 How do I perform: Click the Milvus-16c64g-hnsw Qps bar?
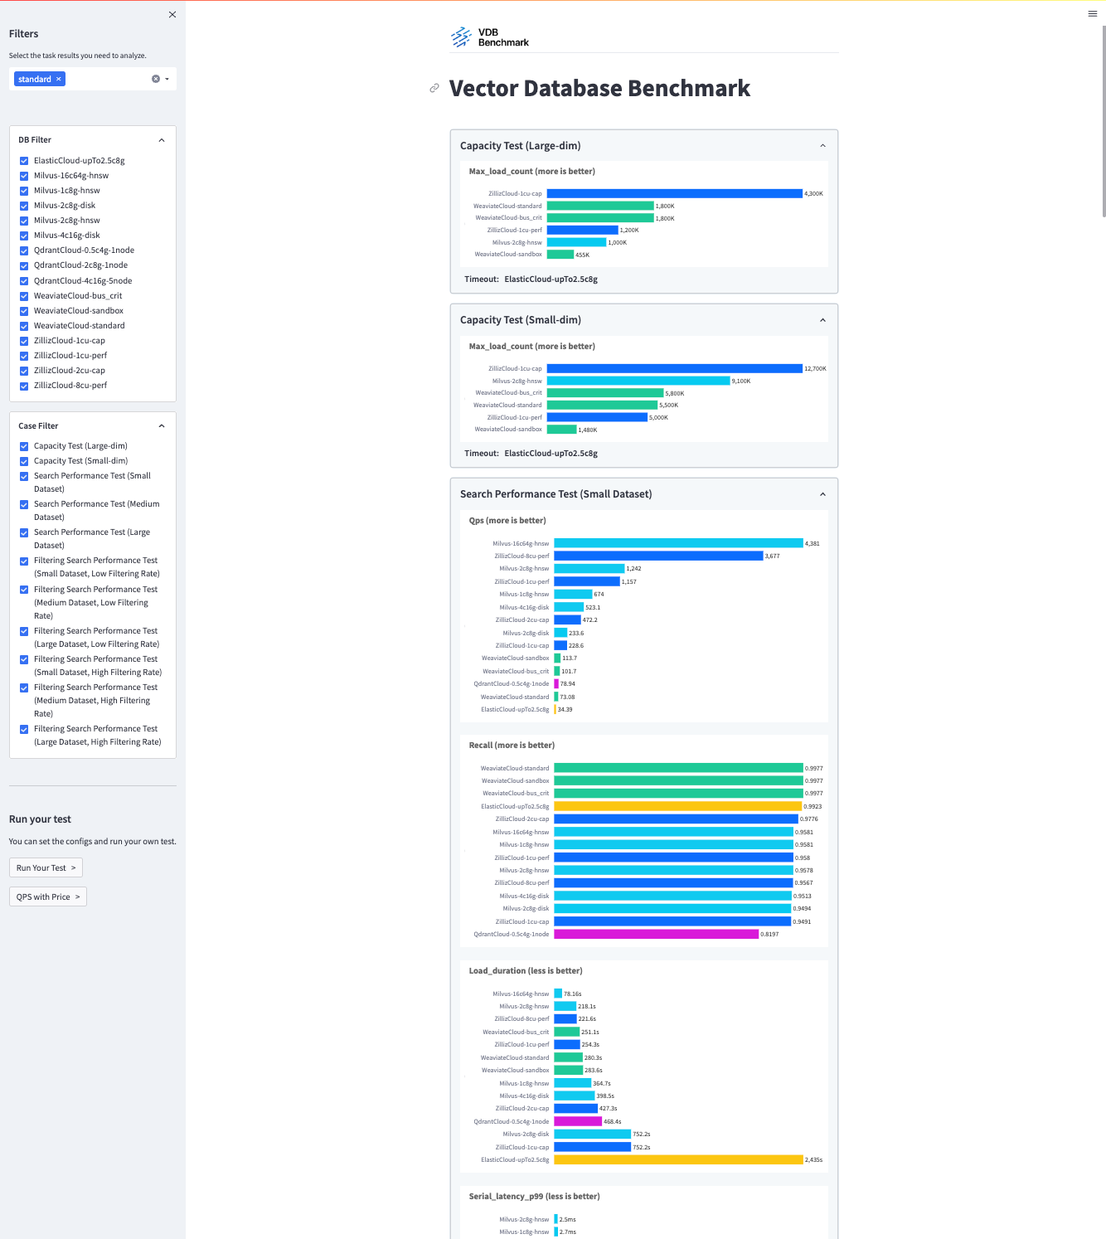[x=678, y=543]
